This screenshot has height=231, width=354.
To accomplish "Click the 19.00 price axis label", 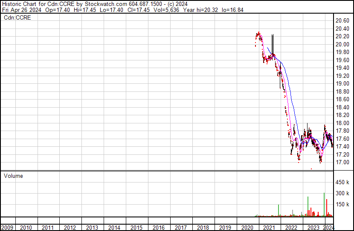I will click(343, 84).
